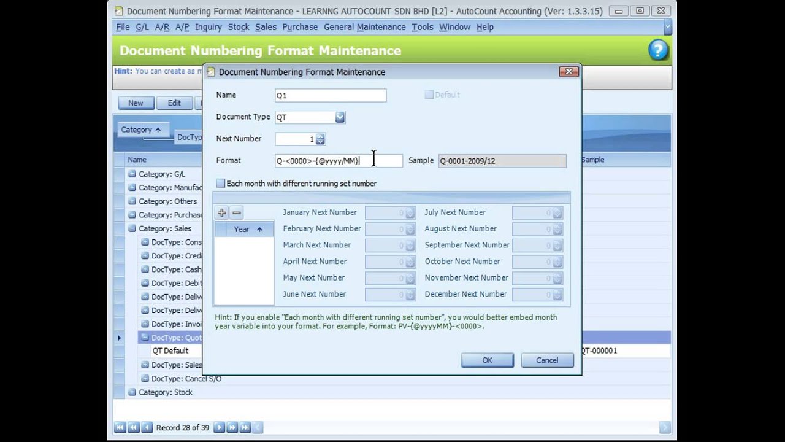Expand Category: Others group
This screenshot has width=785, height=442.
(x=132, y=201)
